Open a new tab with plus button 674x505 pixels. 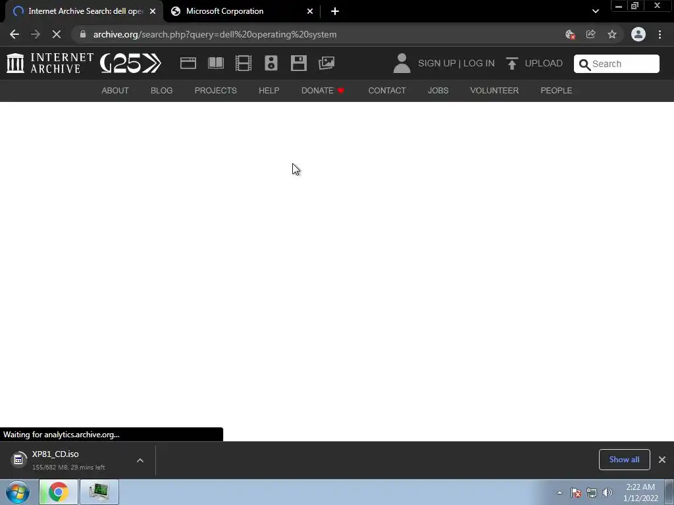coord(335,11)
